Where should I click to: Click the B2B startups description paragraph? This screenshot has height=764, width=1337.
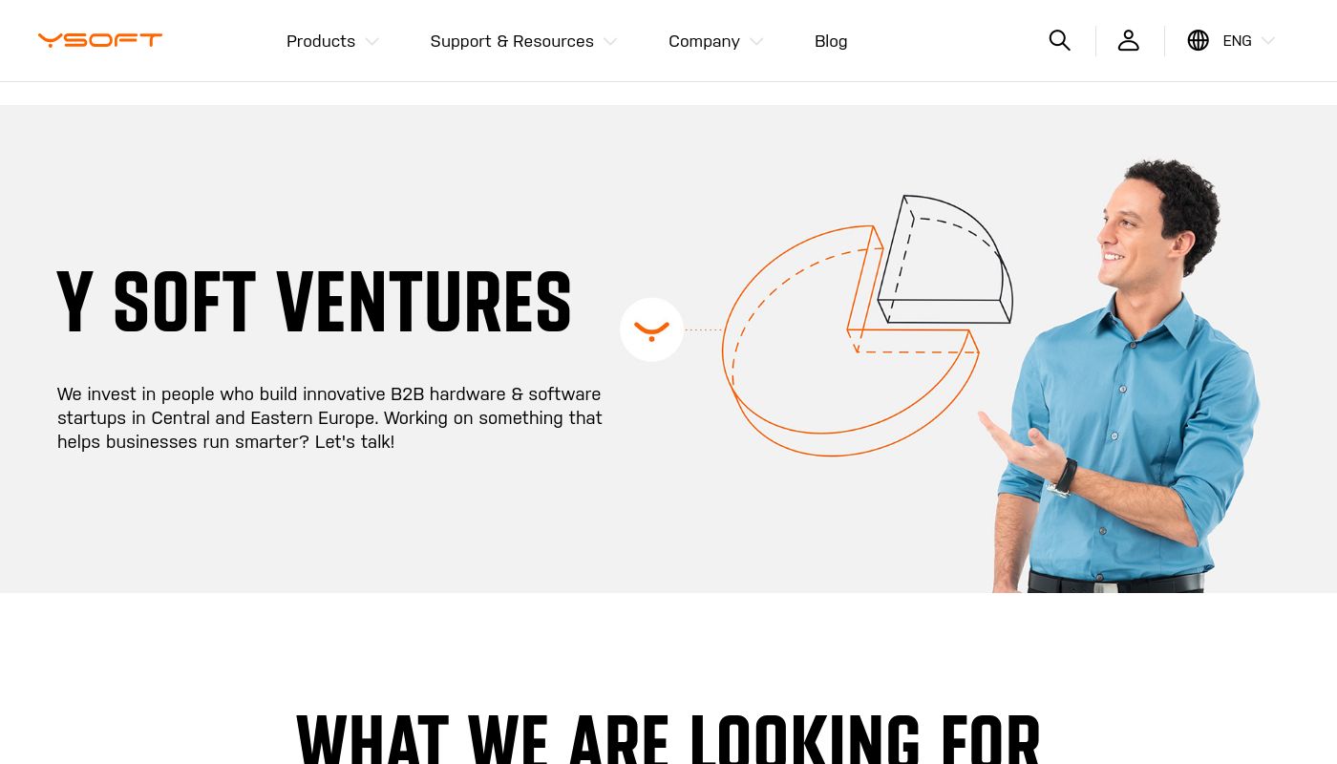coord(329,417)
